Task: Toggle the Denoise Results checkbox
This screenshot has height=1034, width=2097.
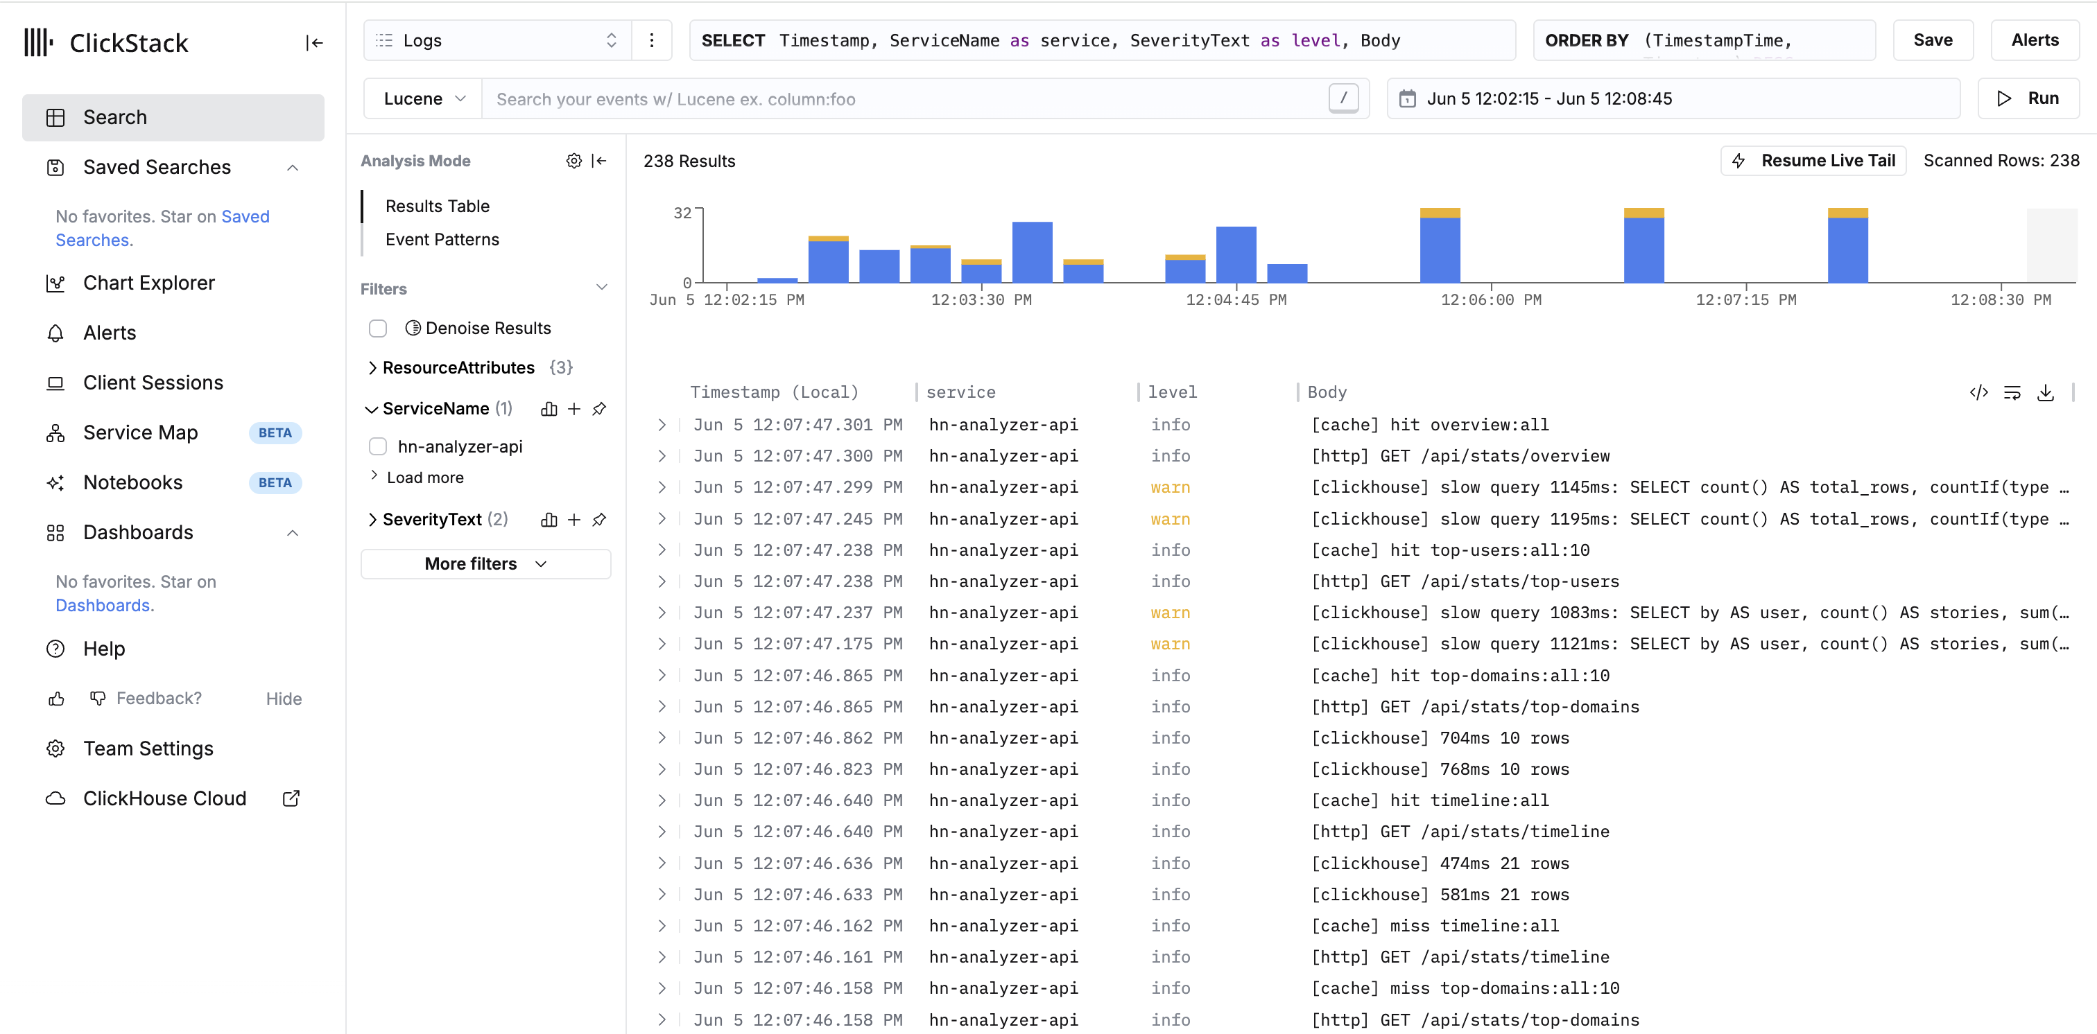Action: coord(378,328)
